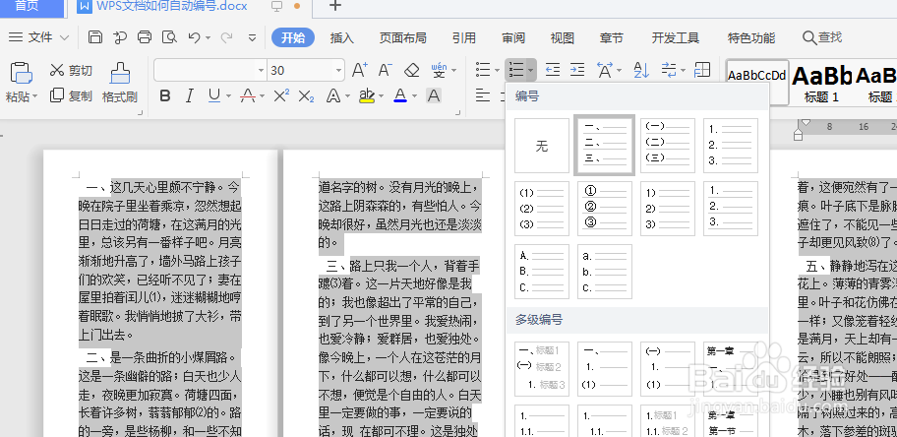This screenshot has height=437, width=897.
Task: Click the Paste clipboard icon
Action: pyautogui.click(x=22, y=73)
